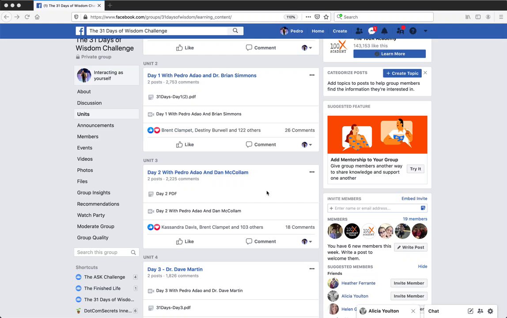Open Day 3 - Dr. Dave Martin title
The width and height of the screenshot is (507, 318).
coord(175,269)
